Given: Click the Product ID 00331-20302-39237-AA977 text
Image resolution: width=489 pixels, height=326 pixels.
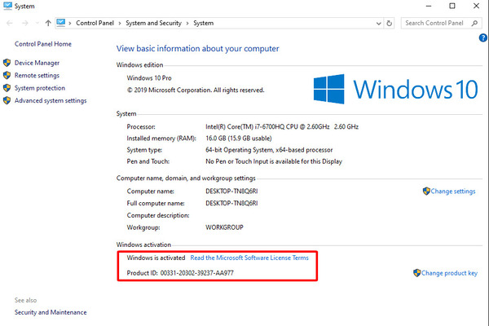Looking at the screenshot, I should [x=180, y=273].
